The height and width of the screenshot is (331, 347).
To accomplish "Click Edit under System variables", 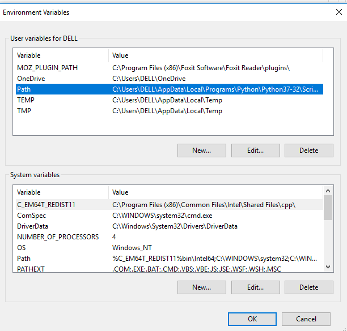I will (255, 287).
